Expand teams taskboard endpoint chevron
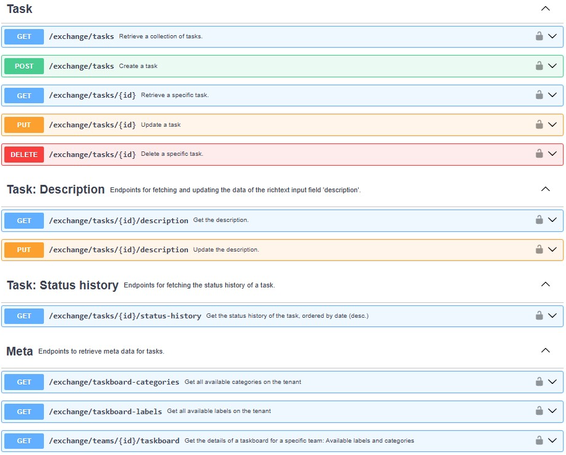Viewport: 566px width, 455px height. click(x=552, y=440)
